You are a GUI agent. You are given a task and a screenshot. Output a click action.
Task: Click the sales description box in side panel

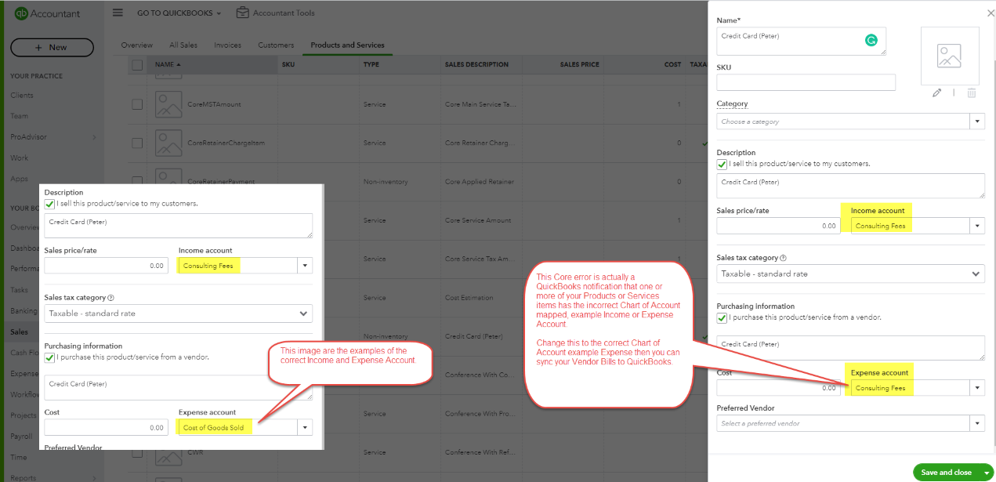click(850, 186)
